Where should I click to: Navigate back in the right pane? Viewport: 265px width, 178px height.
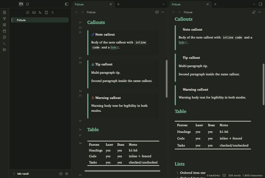[173, 12]
